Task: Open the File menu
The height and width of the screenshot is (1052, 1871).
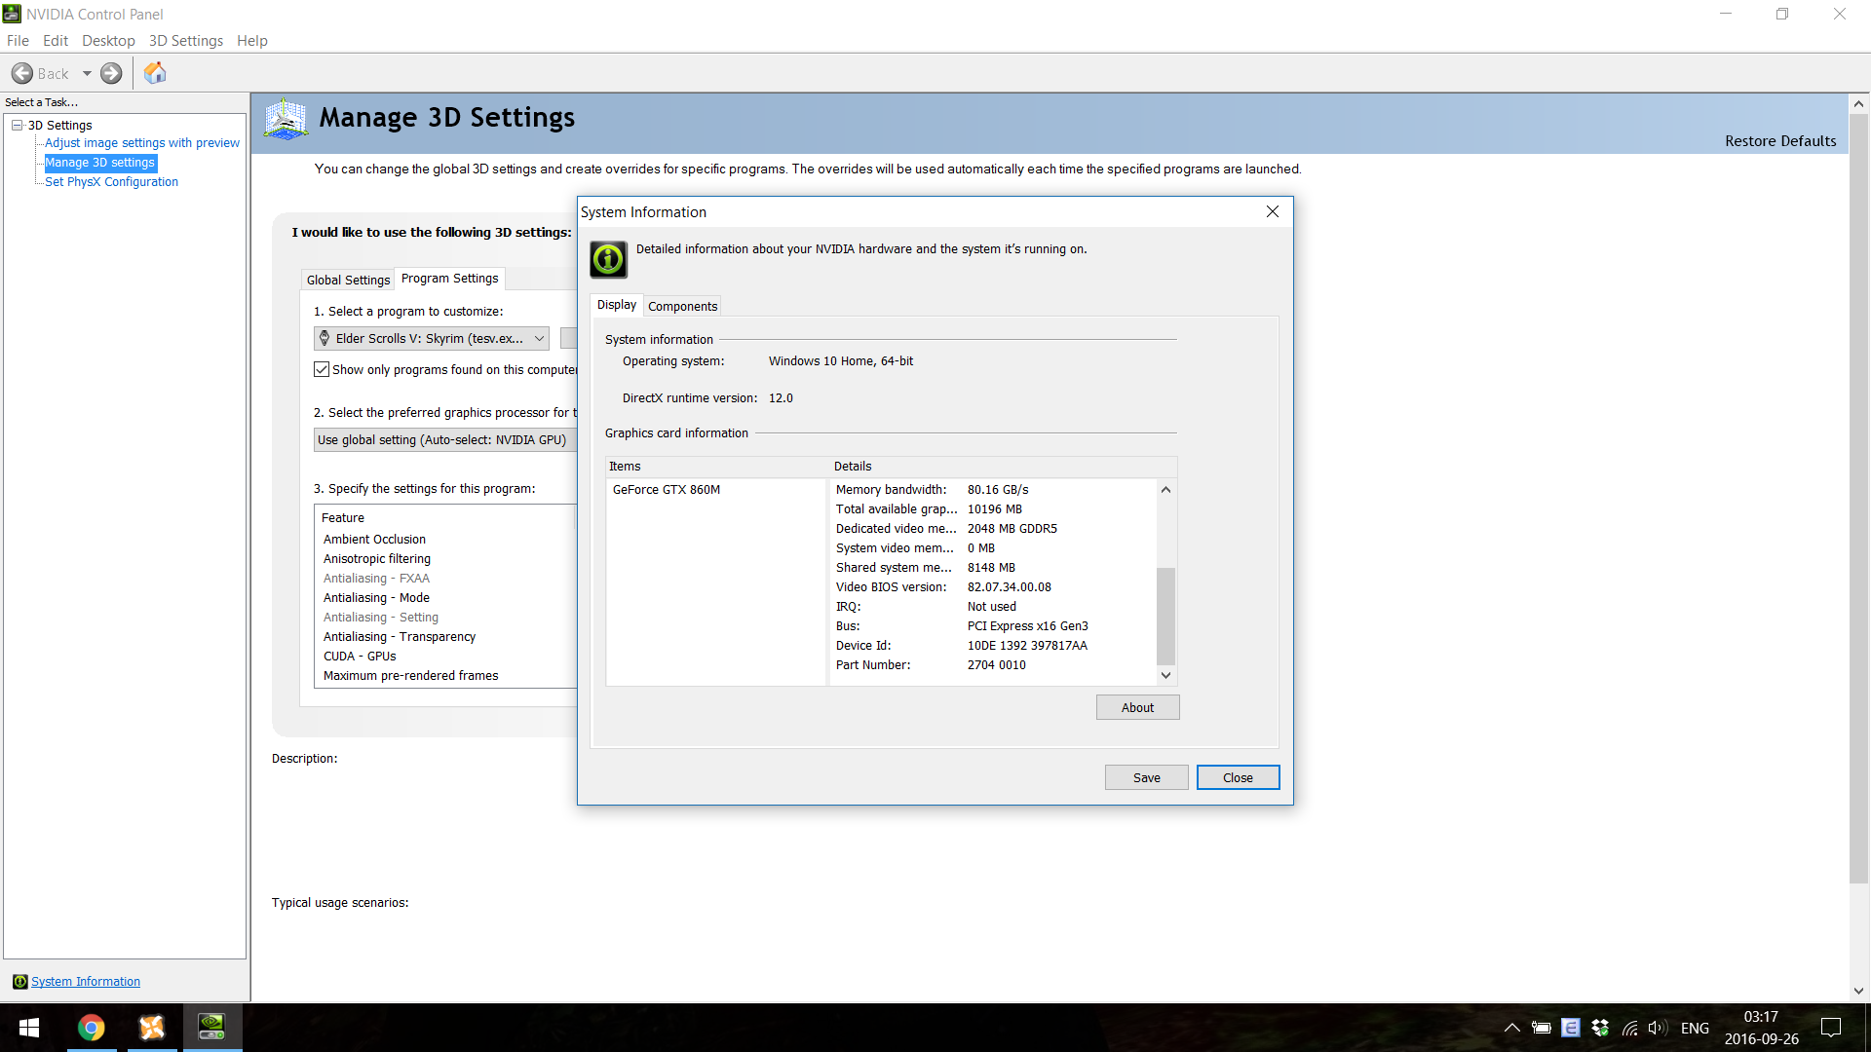Action: click(18, 40)
